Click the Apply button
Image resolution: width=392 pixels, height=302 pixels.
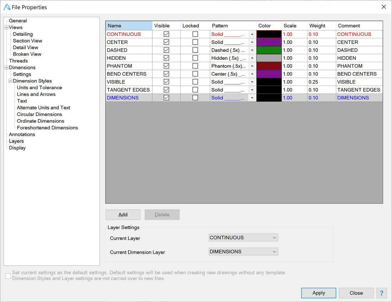[x=319, y=293]
